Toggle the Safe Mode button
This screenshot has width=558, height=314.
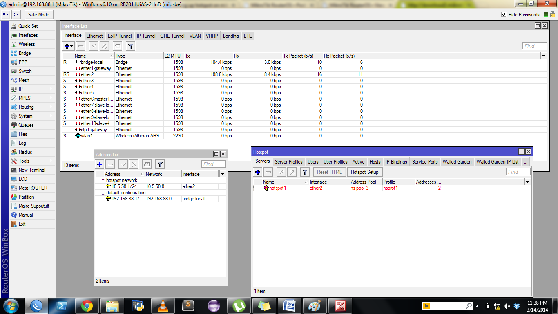click(38, 14)
